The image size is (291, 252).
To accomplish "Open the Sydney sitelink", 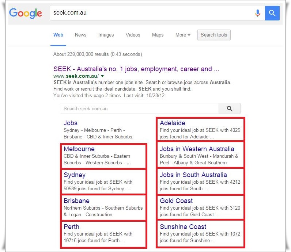I will [75, 175].
